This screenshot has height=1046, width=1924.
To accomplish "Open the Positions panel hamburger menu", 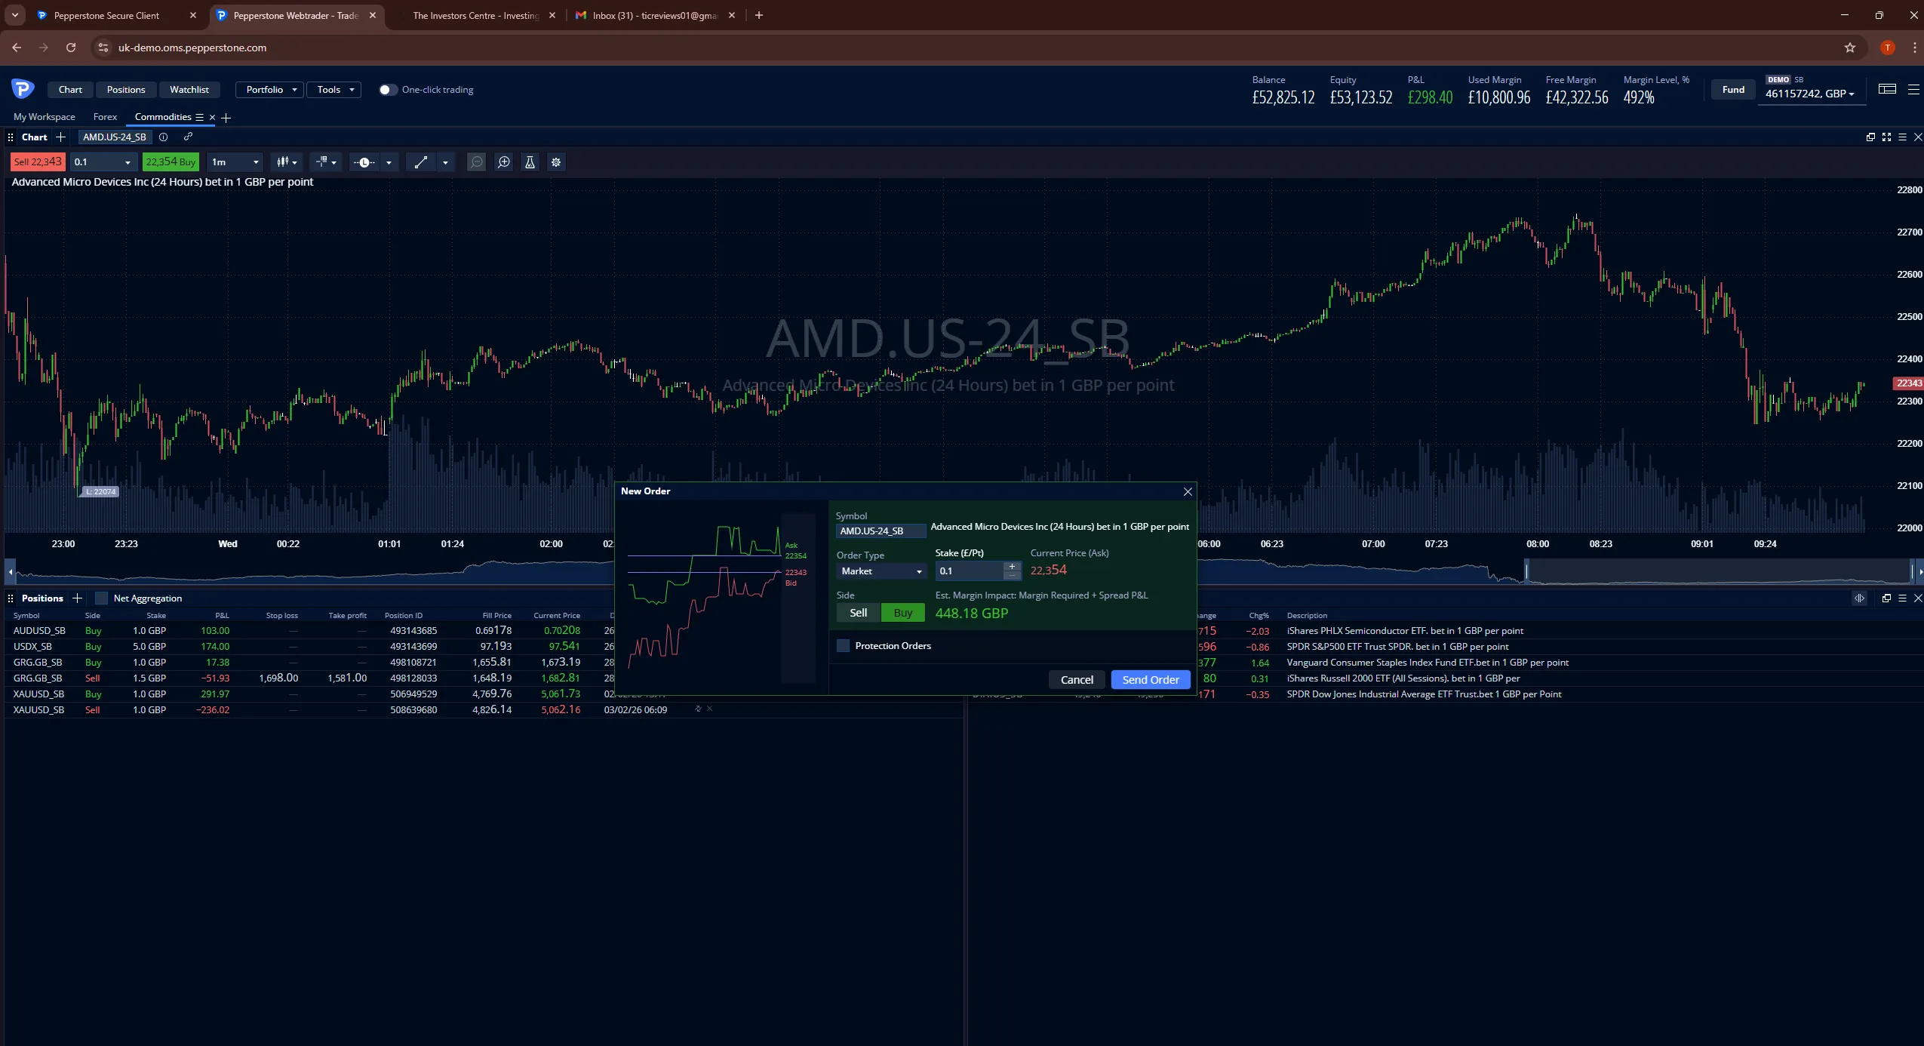I will pos(1902,598).
